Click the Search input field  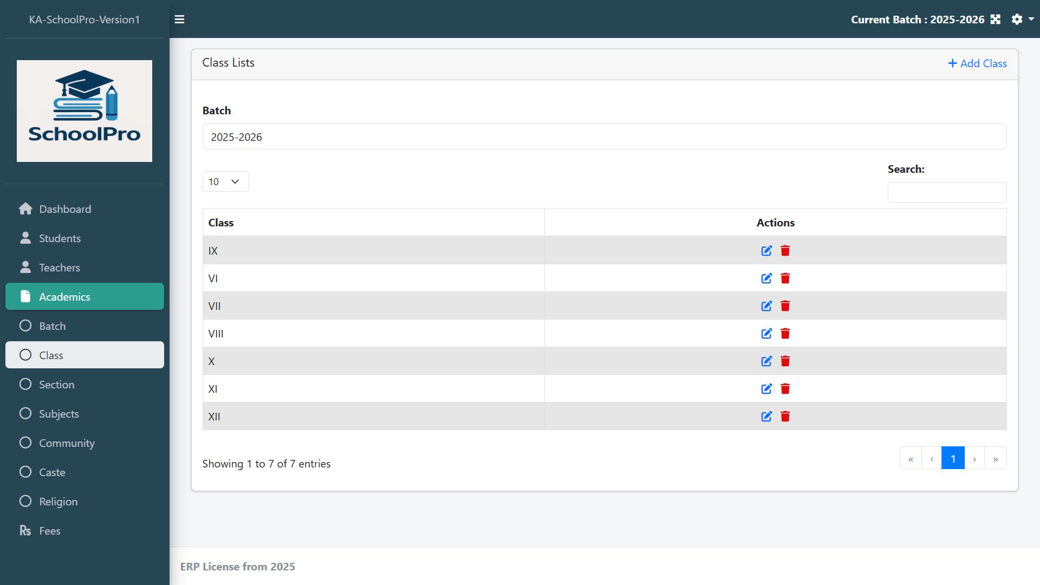(946, 192)
